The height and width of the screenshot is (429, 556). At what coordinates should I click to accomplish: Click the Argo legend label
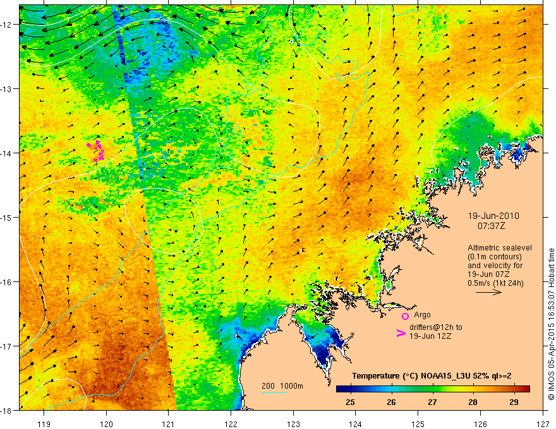pos(422,315)
